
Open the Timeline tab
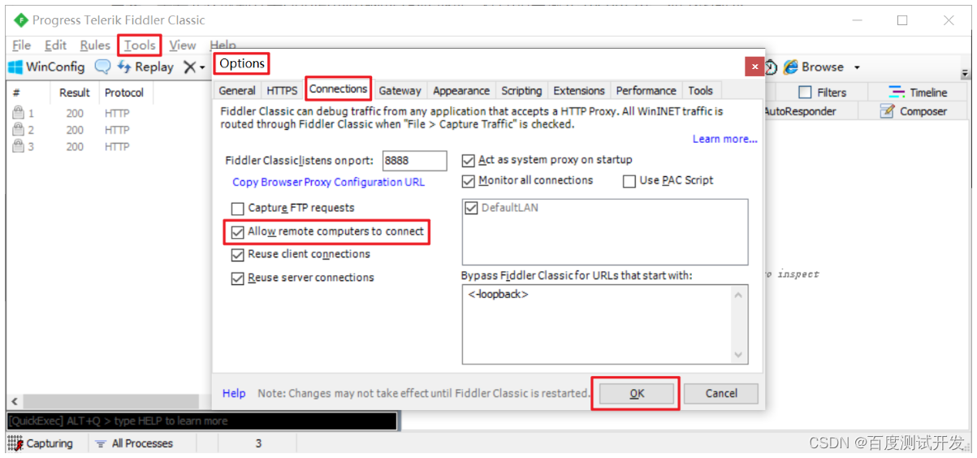click(918, 93)
